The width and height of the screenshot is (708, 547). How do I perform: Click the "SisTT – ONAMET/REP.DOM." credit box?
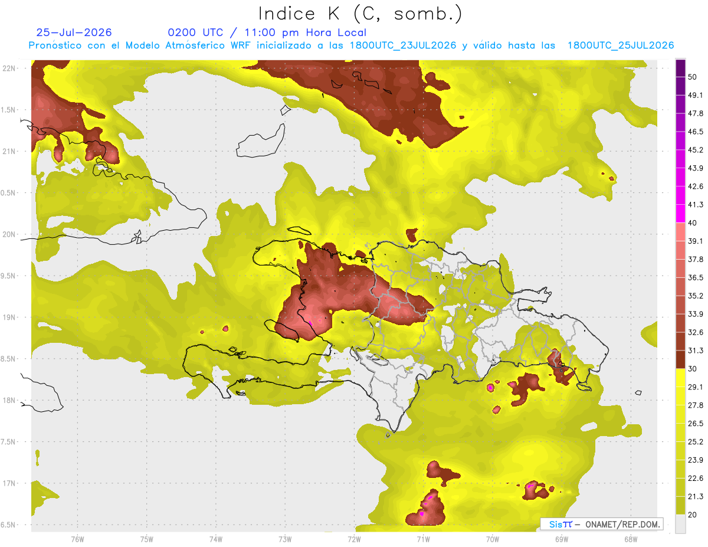click(x=601, y=524)
